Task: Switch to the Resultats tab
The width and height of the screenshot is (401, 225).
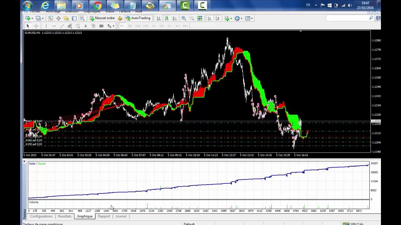Action: pyautogui.click(x=65, y=216)
